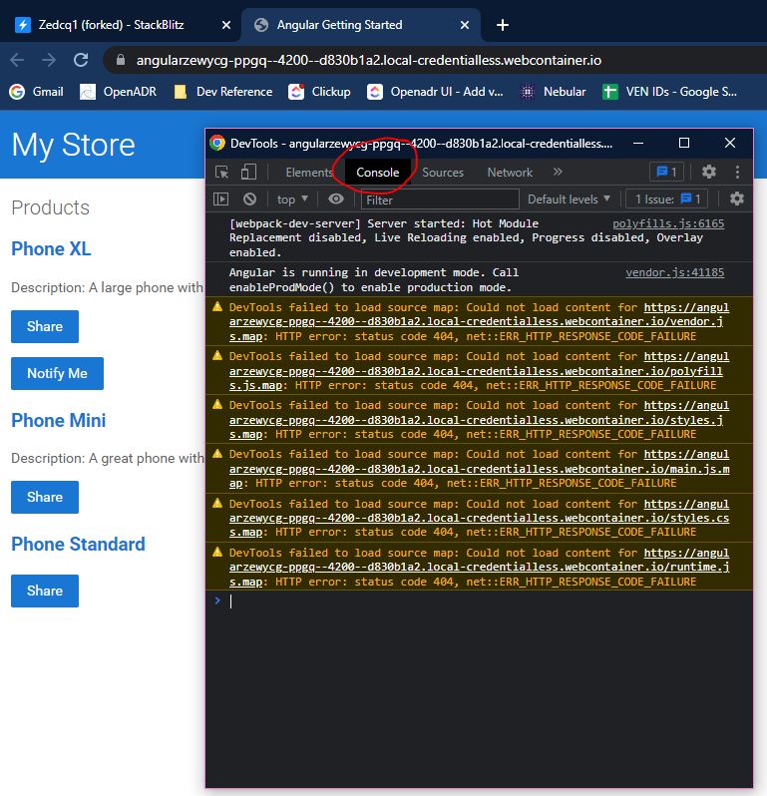Open polyfills.js:6165 source link
767x796 pixels.
point(668,223)
